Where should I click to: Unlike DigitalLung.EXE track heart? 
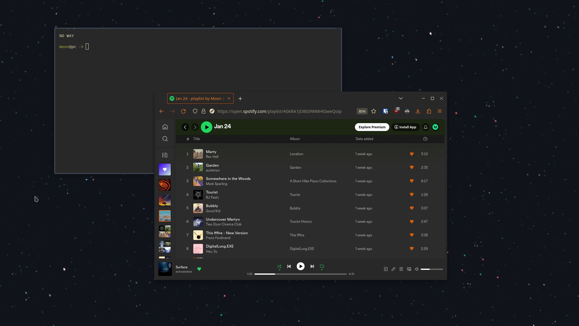tap(412, 249)
